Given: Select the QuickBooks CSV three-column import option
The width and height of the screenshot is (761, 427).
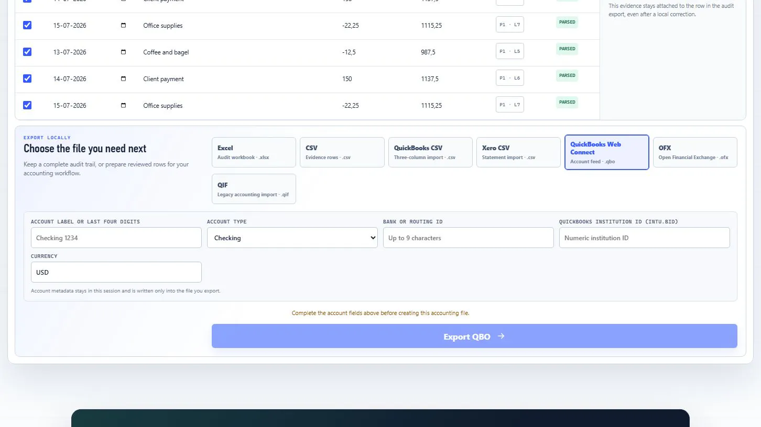Looking at the screenshot, I should tap(430, 152).
